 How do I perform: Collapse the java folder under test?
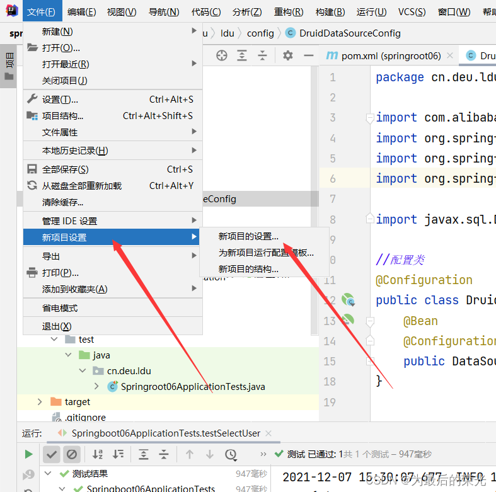tap(68, 355)
